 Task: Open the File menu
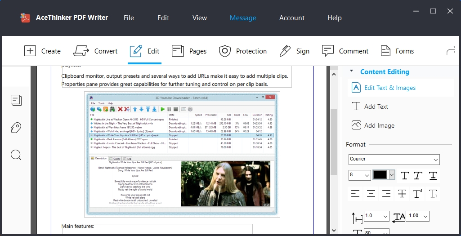129,18
